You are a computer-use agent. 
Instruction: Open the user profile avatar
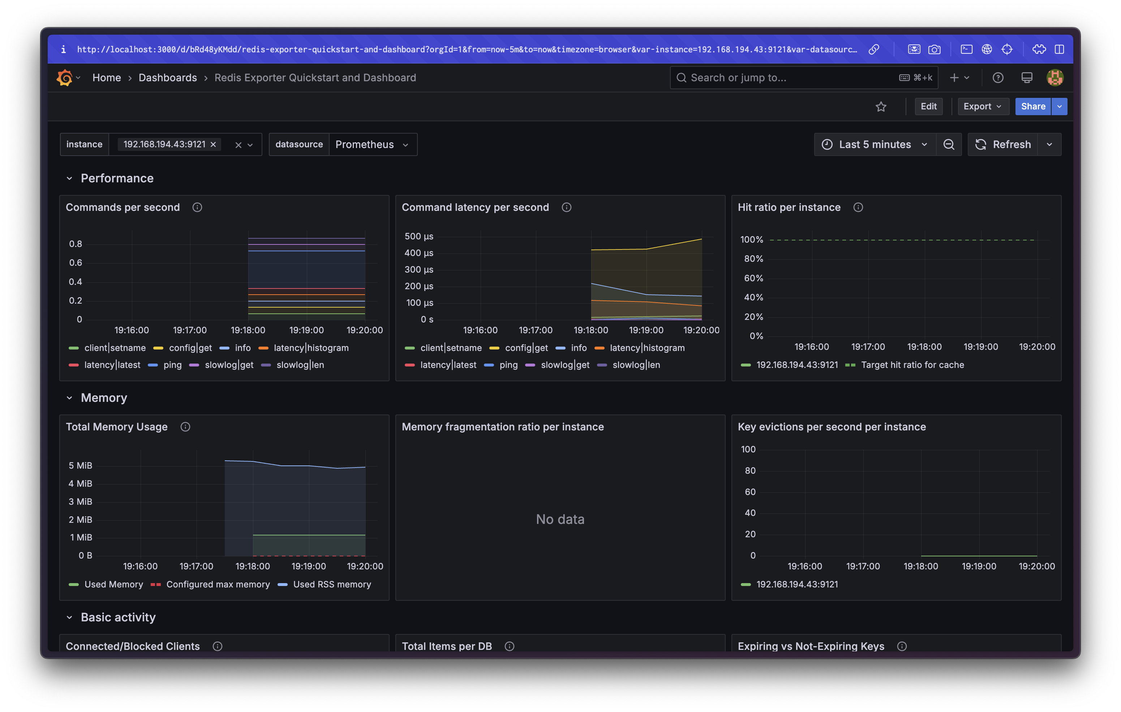[1055, 78]
